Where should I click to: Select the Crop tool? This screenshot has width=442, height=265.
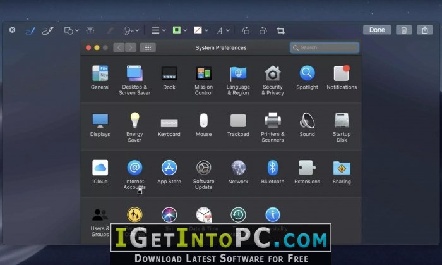(x=280, y=30)
